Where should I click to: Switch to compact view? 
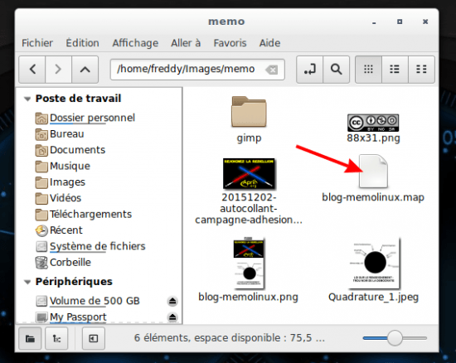pos(421,70)
